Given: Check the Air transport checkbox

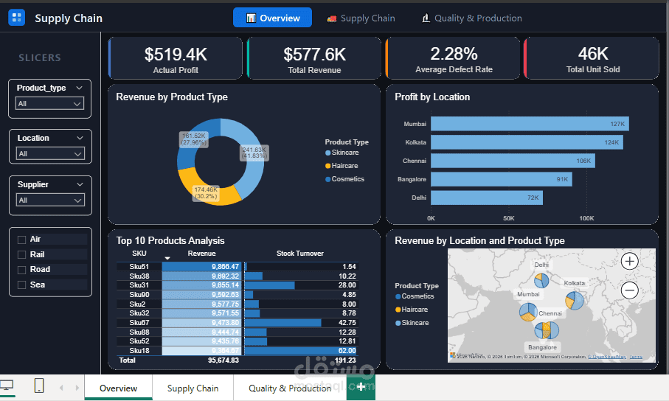Looking at the screenshot, I should click(22, 240).
